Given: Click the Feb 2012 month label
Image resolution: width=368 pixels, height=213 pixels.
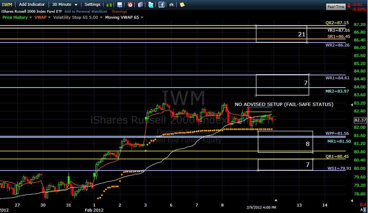Looking at the screenshot, I should [94, 210].
